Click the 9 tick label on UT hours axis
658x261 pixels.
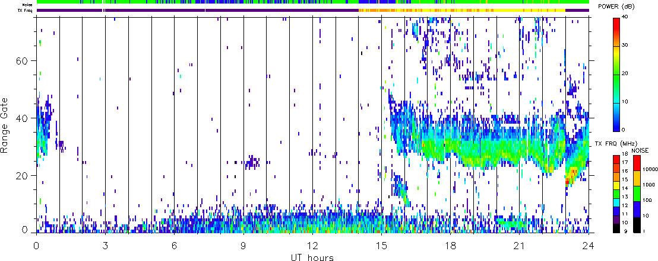[243, 245]
